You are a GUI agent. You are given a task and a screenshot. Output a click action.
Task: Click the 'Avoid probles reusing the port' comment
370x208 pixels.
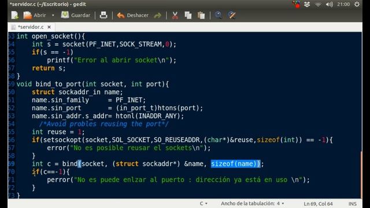[x=104, y=124]
